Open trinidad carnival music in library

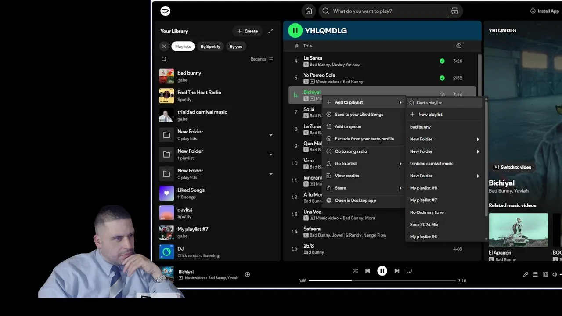(x=217, y=115)
